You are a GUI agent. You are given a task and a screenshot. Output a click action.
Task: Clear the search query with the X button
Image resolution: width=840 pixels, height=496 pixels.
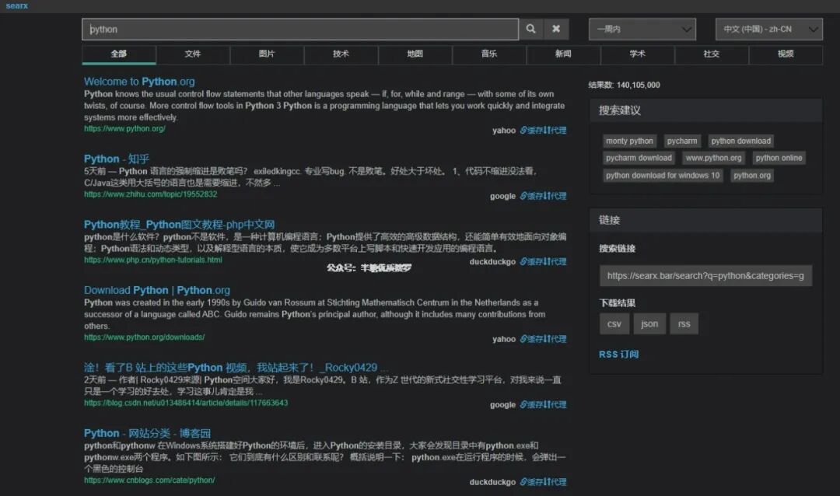pyautogui.click(x=556, y=29)
